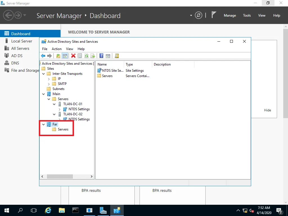
Task: Open the Action menu
Action: pos(57,49)
